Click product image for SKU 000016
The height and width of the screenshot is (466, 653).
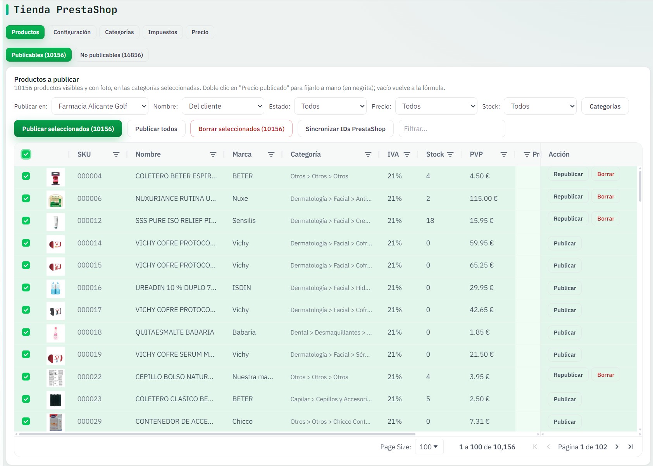pyautogui.click(x=55, y=289)
